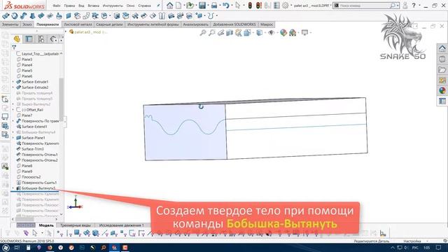Switch to the Сварные детали tab

[109, 24]
